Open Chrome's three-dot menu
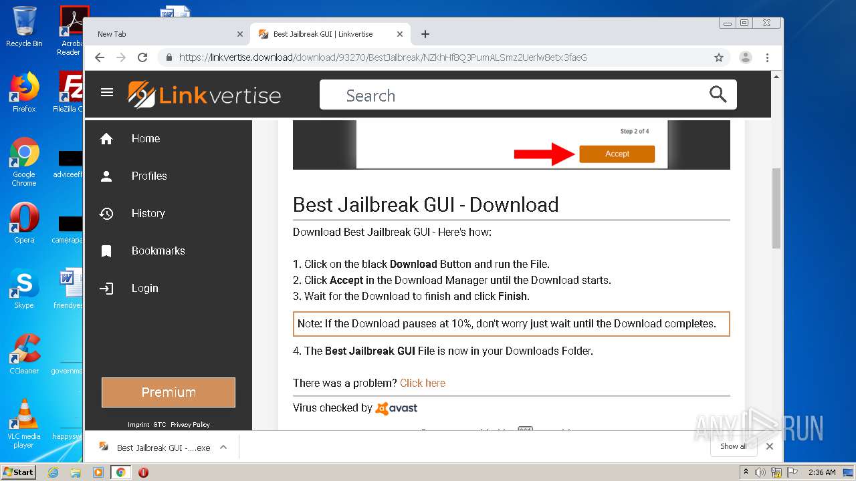This screenshot has width=856, height=481. coord(768,57)
